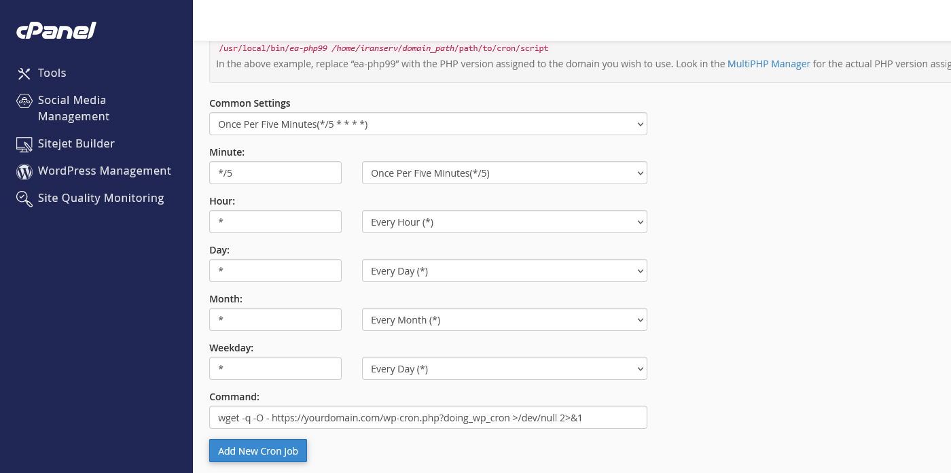The image size is (951, 473).
Task: Click the Sitejet Builder monitor icon
Action: 24,144
